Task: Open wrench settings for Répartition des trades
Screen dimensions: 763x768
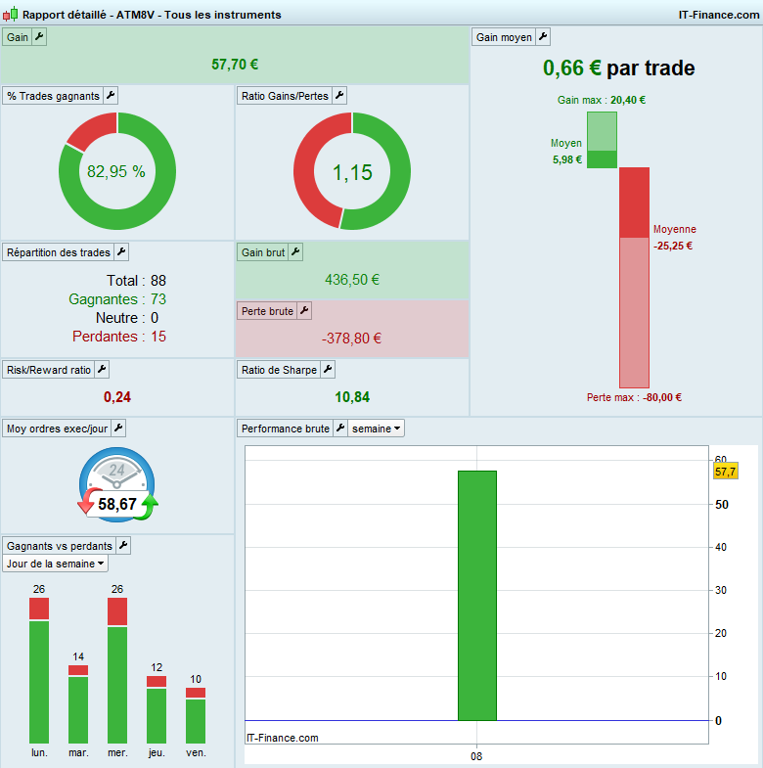Action: (121, 252)
